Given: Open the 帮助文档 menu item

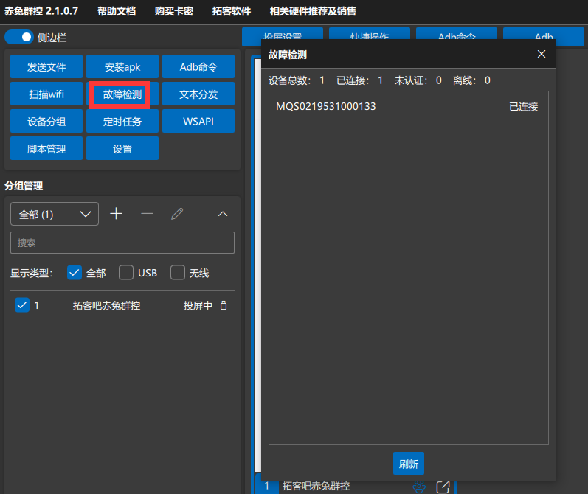Looking at the screenshot, I should [x=117, y=11].
